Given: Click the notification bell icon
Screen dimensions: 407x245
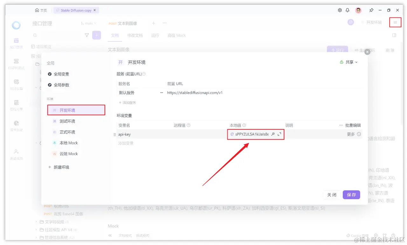Looking at the screenshot, I should [348, 10].
